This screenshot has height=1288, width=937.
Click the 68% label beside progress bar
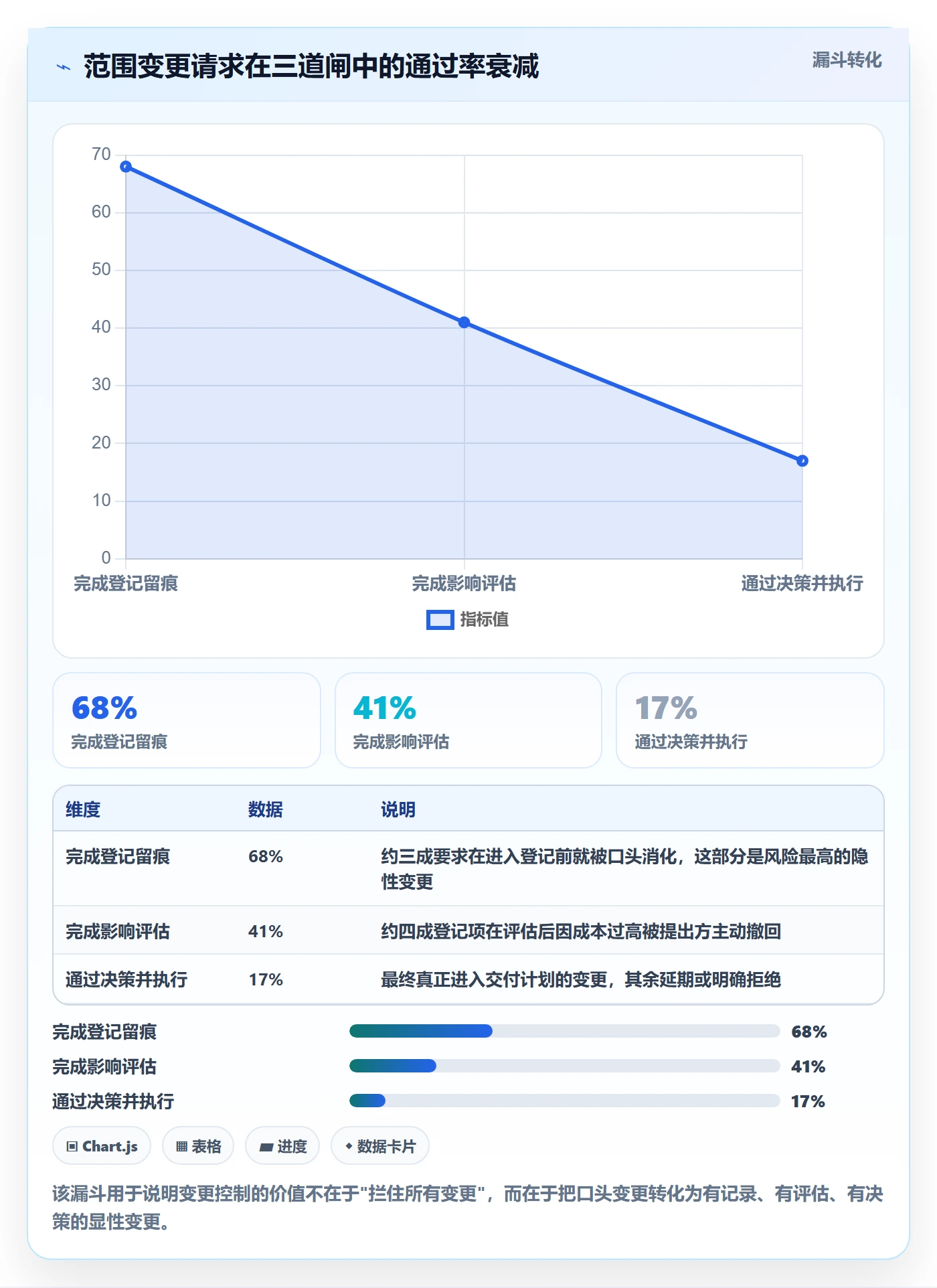(x=809, y=1032)
